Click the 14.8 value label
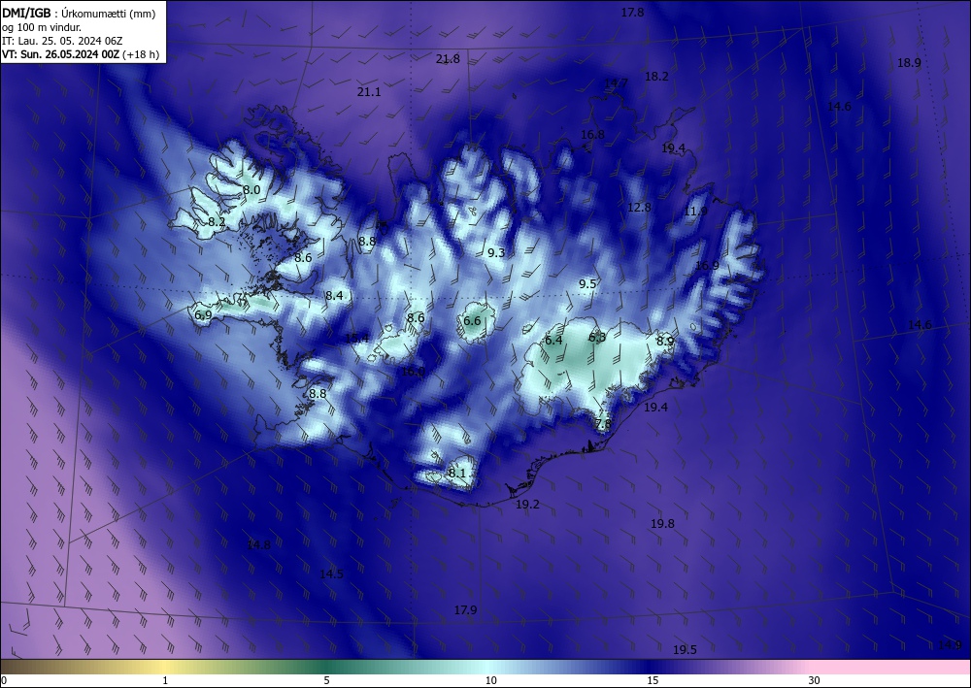The height and width of the screenshot is (688, 971). pos(258,545)
